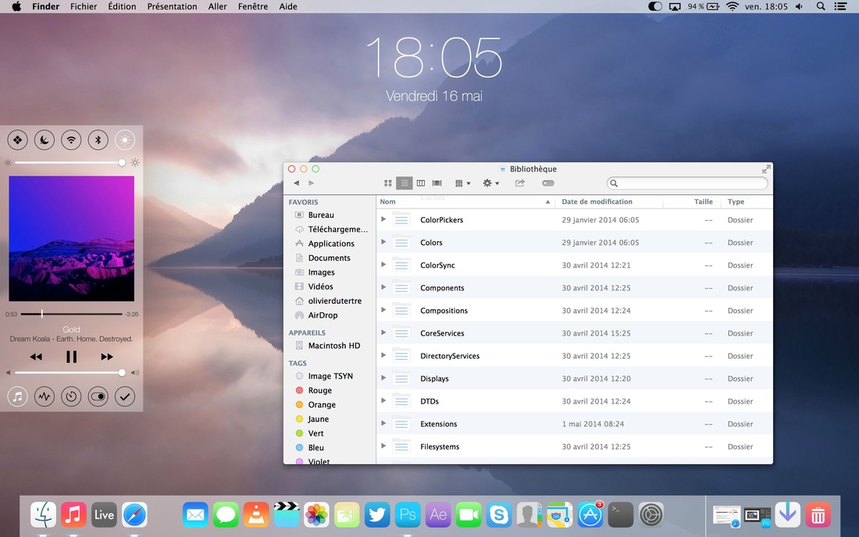Toggle Wi-Fi in the control panel
The image size is (859, 537).
coord(71,140)
